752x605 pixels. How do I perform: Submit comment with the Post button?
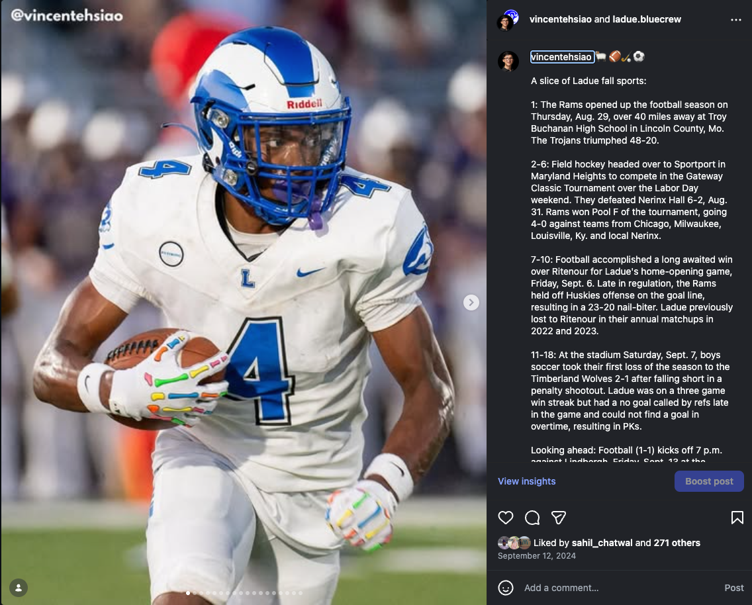[x=733, y=588]
